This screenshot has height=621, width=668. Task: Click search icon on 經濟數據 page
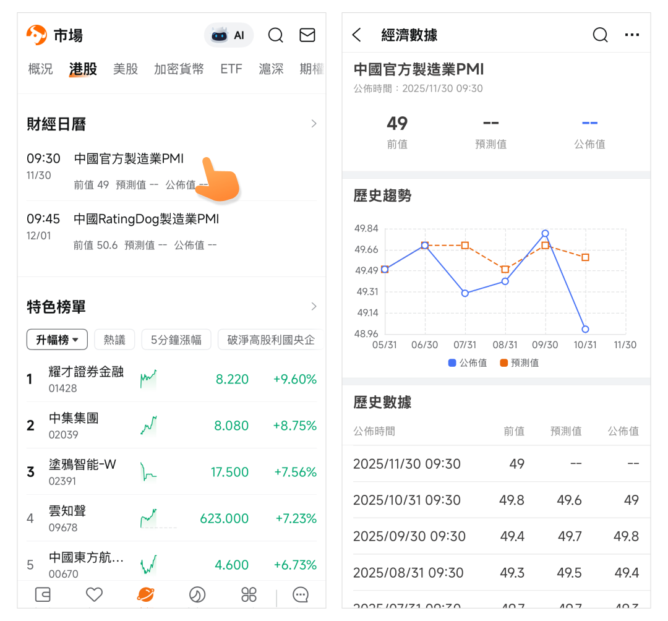tap(600, 35)
